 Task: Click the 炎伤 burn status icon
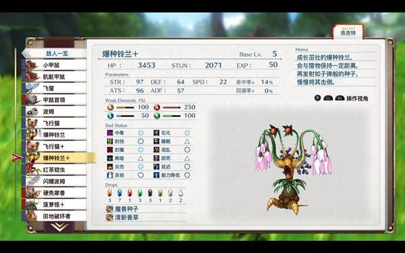coord(110,167)
